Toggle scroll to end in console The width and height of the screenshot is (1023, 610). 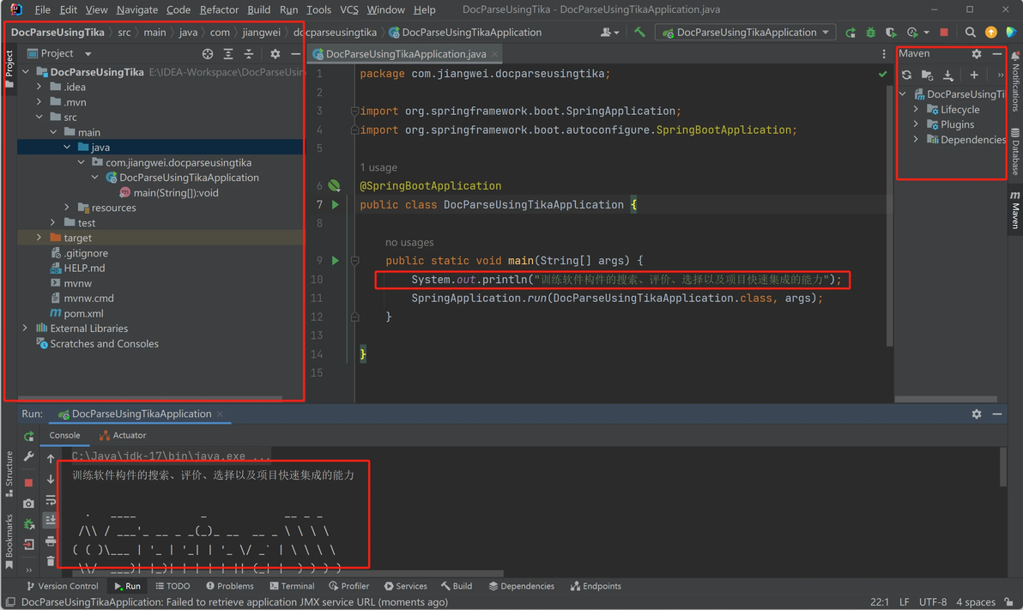coord(51,520)
